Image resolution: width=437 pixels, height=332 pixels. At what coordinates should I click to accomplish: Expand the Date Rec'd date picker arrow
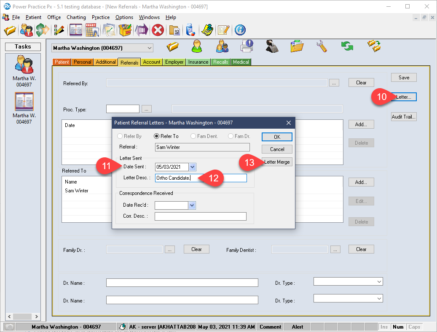[x=192, y=205]
